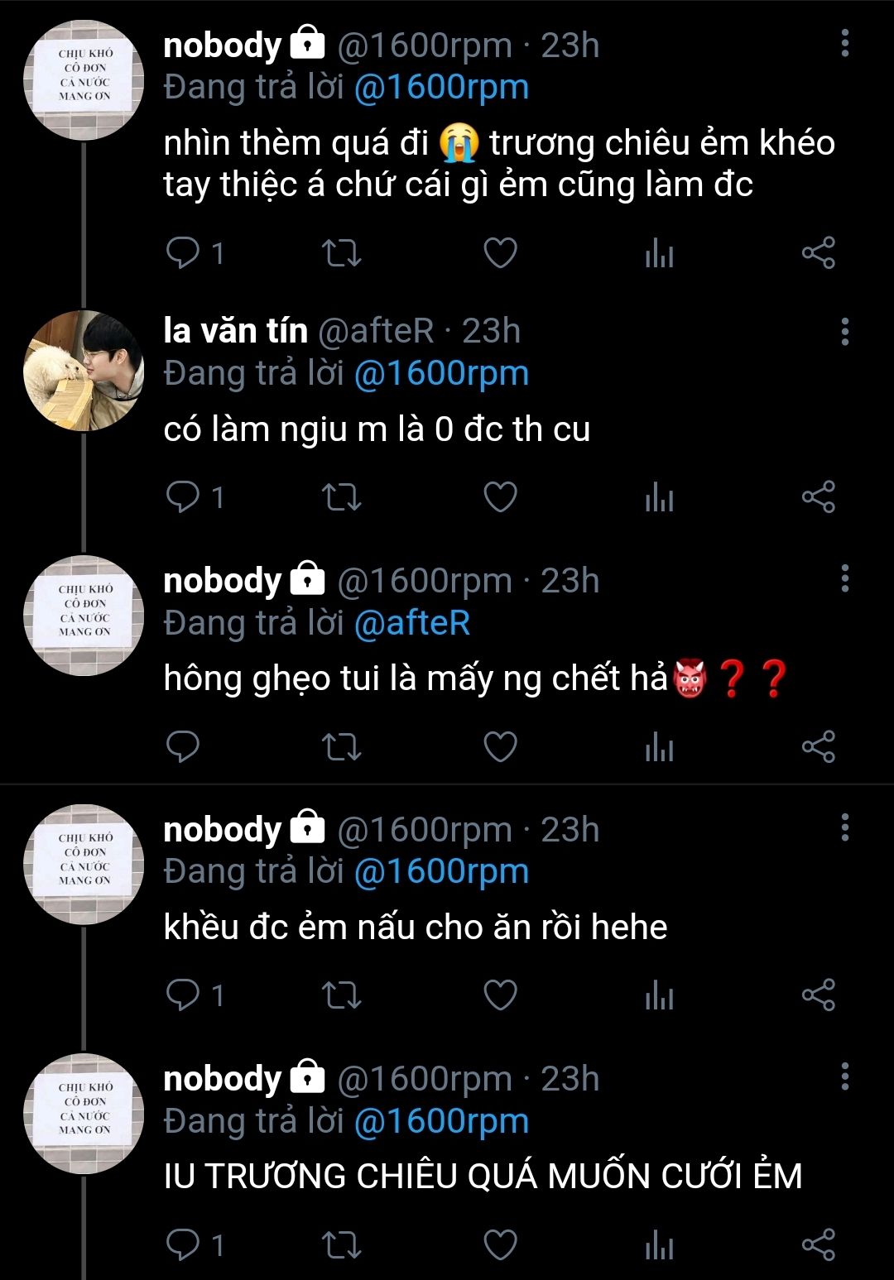Open la văn tín's profile picture
Image resolution: width=894 pixels, height=1280 pixels.
pyautogui.click(x=84, y=370)
